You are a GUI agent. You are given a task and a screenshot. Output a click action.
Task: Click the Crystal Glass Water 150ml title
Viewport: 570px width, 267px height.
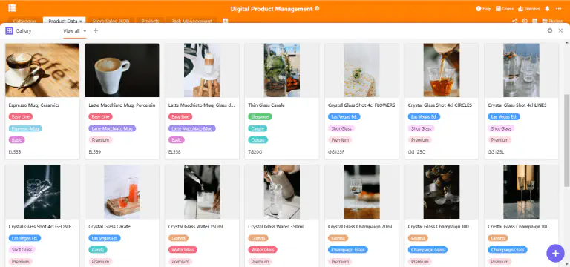point(196,227)
